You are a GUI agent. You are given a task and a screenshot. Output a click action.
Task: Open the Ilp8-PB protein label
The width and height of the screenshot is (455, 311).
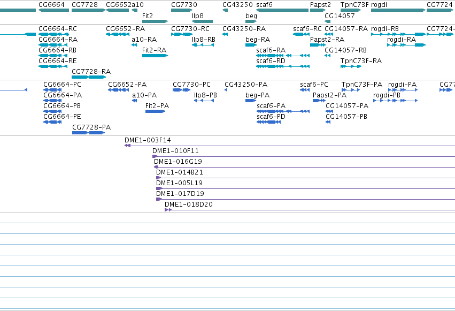[205, 95]
